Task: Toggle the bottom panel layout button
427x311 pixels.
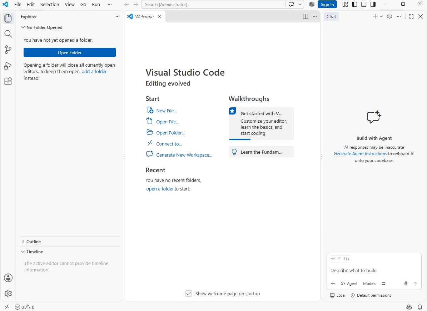Action: tap(364, 4)
